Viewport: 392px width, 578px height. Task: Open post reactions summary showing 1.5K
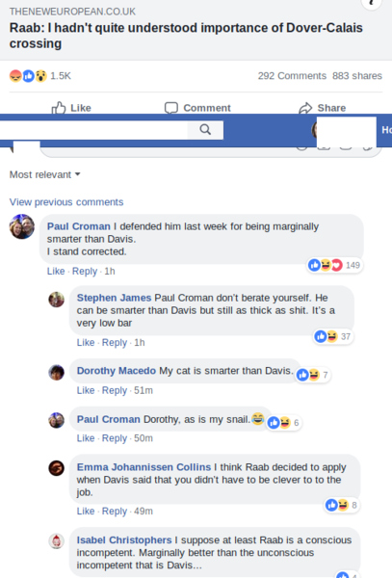[39, 76]
